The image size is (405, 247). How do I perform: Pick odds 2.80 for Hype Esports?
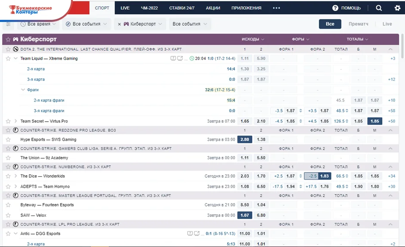click(244, 139)
